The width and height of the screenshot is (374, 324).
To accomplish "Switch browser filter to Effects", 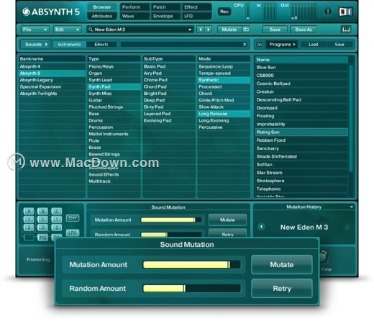I will click(101, 45).
